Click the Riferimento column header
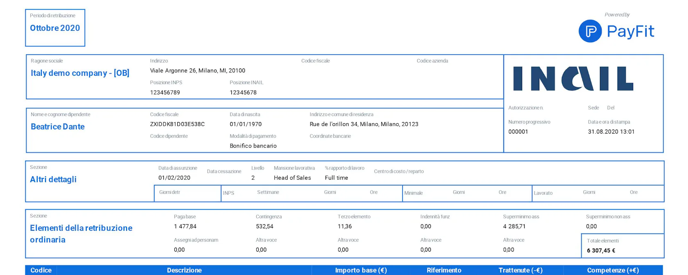 click(444, 270)
